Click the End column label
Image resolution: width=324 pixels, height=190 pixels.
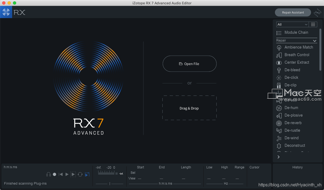162,167
